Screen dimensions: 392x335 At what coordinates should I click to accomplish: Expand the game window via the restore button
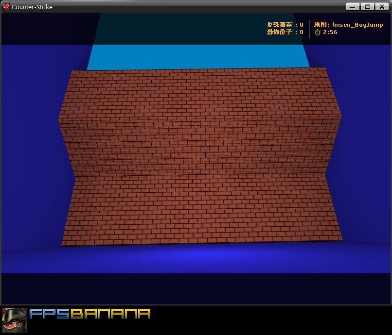[366, 7]
